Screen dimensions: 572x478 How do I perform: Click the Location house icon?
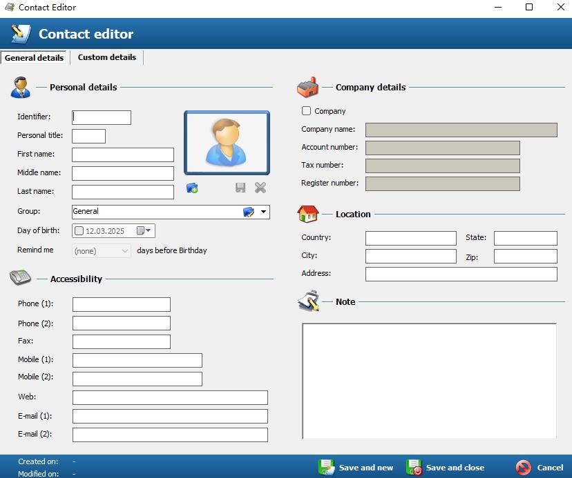(308, 214)
